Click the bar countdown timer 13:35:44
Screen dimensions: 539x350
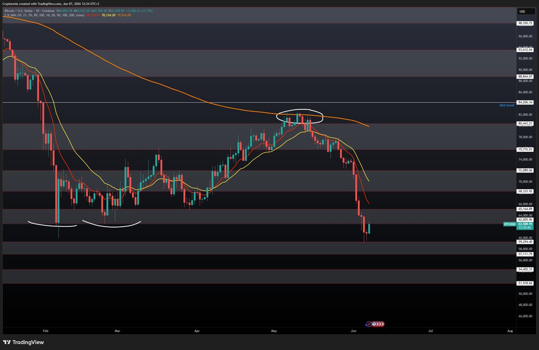pos(525,228)
